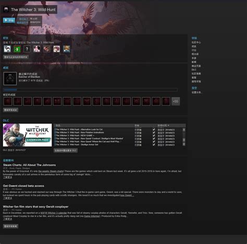Click the Witcher 3 game icon beside title
Image resolution: width=247 pixels, height=244 pixels.
(6, 9)
